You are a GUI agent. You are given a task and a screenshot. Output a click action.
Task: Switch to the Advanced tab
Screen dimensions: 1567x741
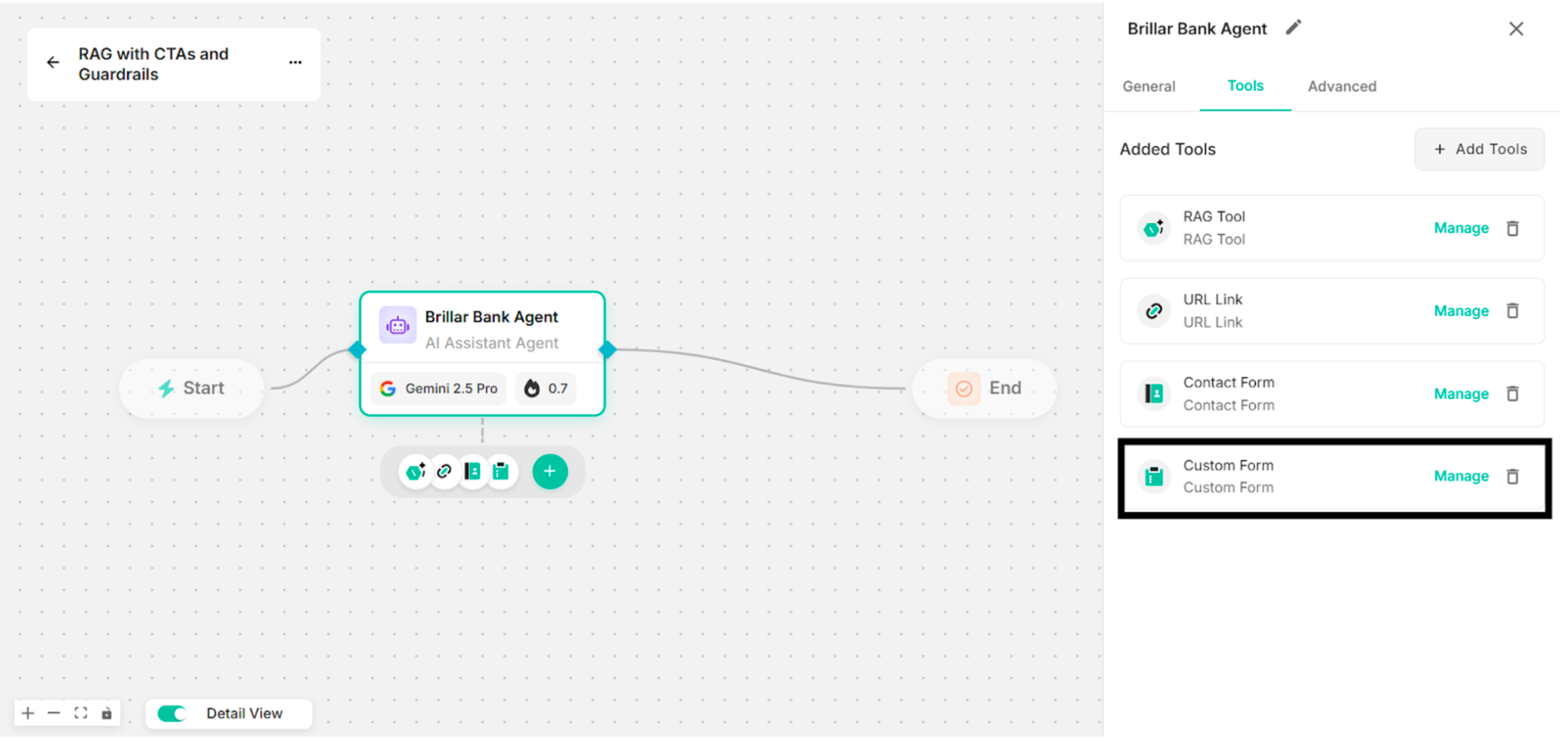[1342, 86]
